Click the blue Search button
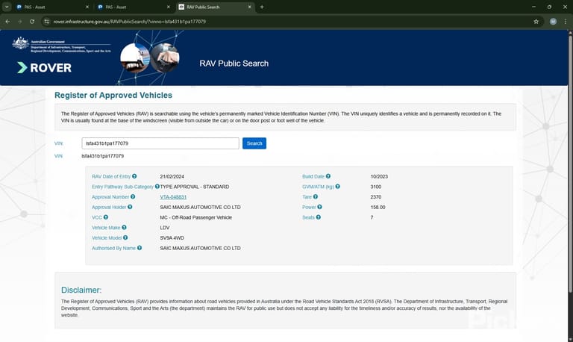Viewport: 573px width, 342px height. 254,143
